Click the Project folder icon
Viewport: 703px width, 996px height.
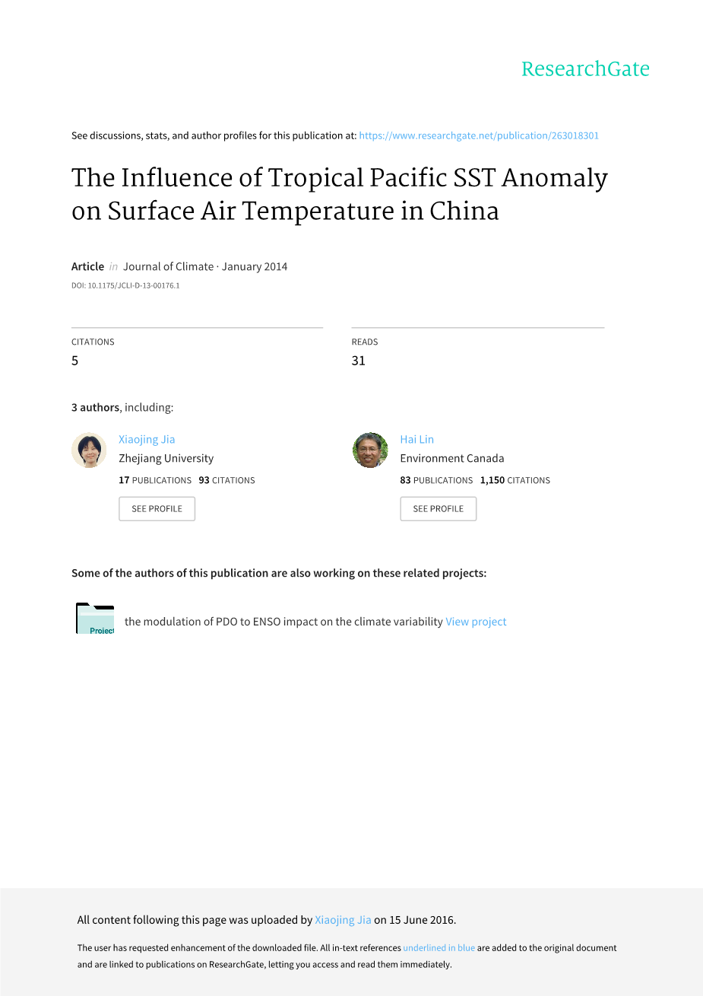pyautogui.click(x=95, y=619)
